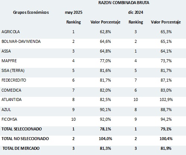This screenshot has width=186, height=155.
Task: Select the Grupos Económicos header
Action: click(x=31, y=12)
